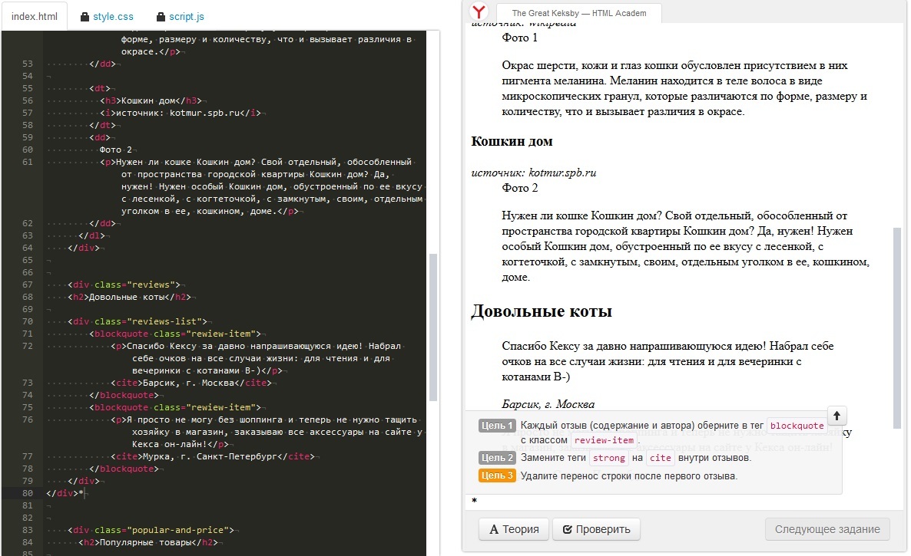
Task: Click line number 80 in the gutter
Action: tap(28, 493)
